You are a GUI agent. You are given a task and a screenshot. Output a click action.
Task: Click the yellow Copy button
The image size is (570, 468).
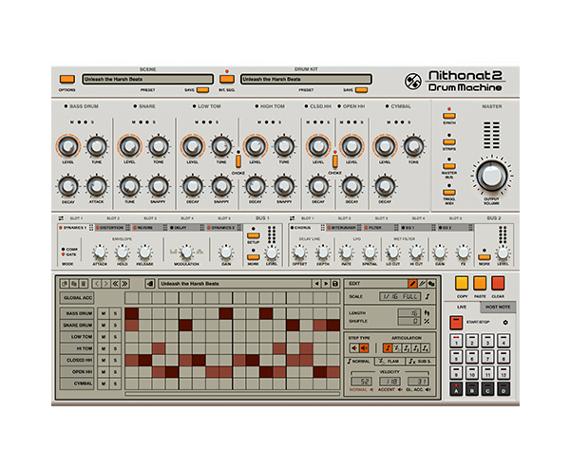462,283
